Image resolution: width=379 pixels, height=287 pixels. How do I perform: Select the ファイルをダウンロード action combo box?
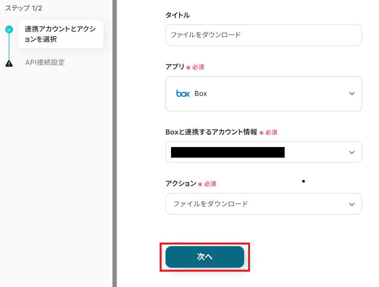[x=256, y=204]
